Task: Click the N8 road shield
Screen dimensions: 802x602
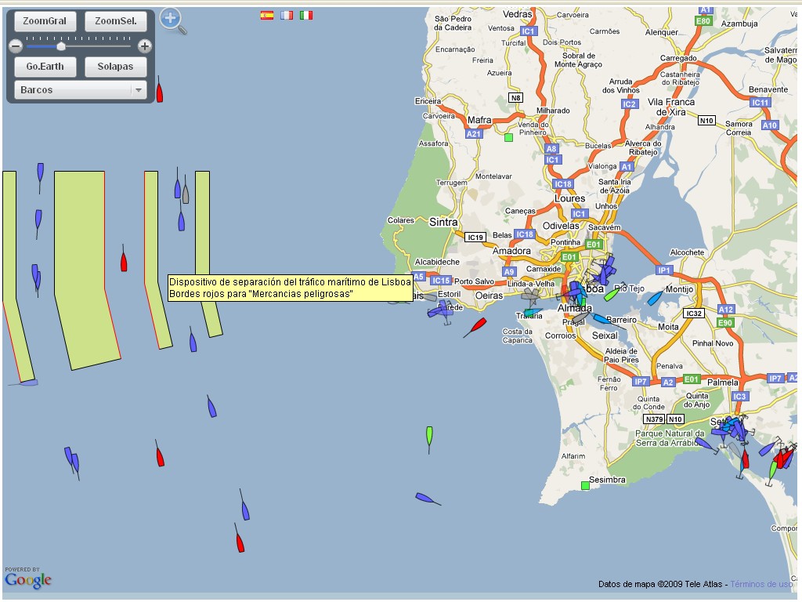Action: [x=515, y=98]
